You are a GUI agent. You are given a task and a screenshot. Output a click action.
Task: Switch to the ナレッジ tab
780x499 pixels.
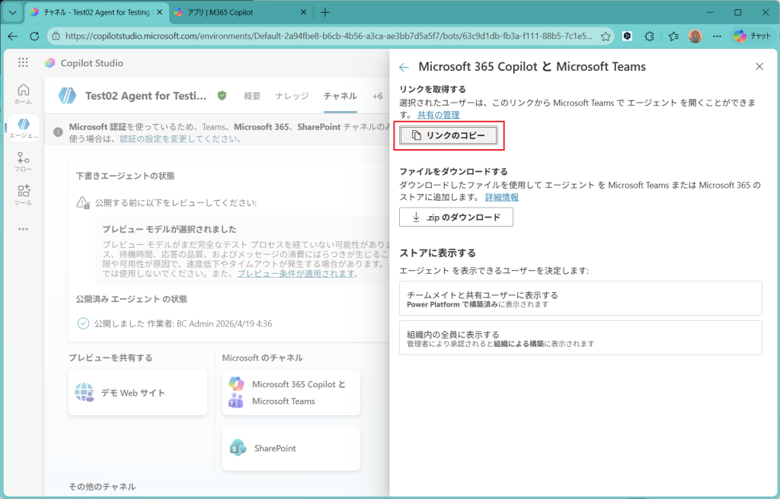(x=292, y=96)
